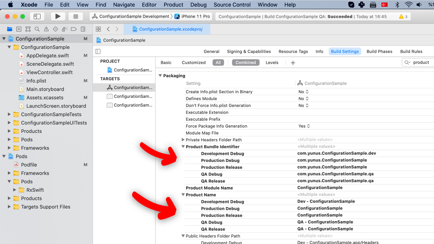Open the Report navigator icon

tap(83, 29)
